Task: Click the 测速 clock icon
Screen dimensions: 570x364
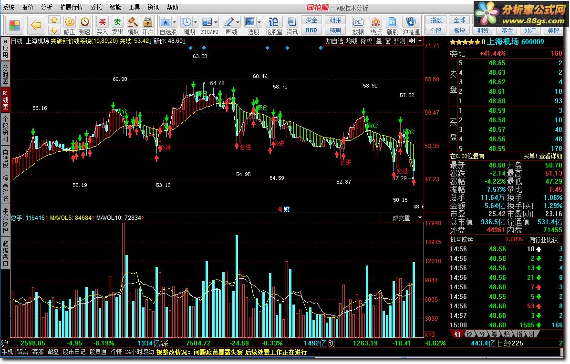Action: [85, 22]
